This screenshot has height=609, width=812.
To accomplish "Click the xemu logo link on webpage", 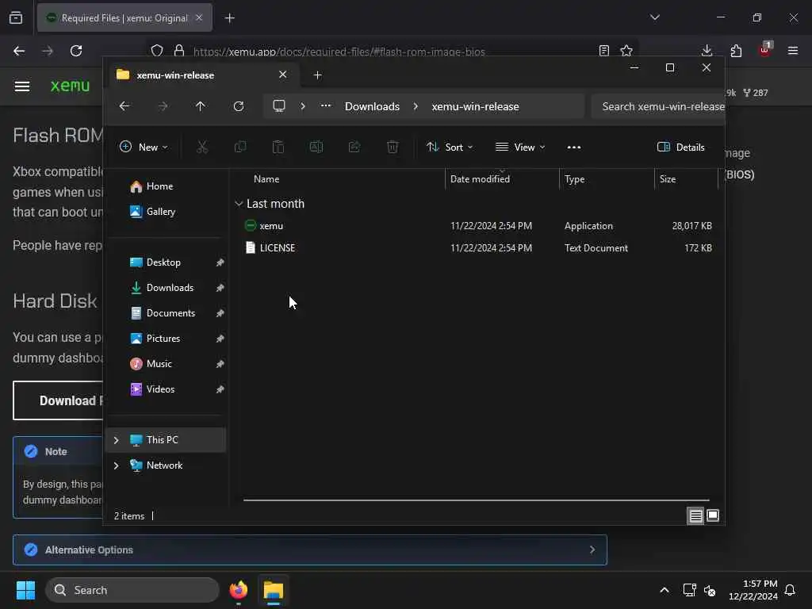I will tap(70, 86).
